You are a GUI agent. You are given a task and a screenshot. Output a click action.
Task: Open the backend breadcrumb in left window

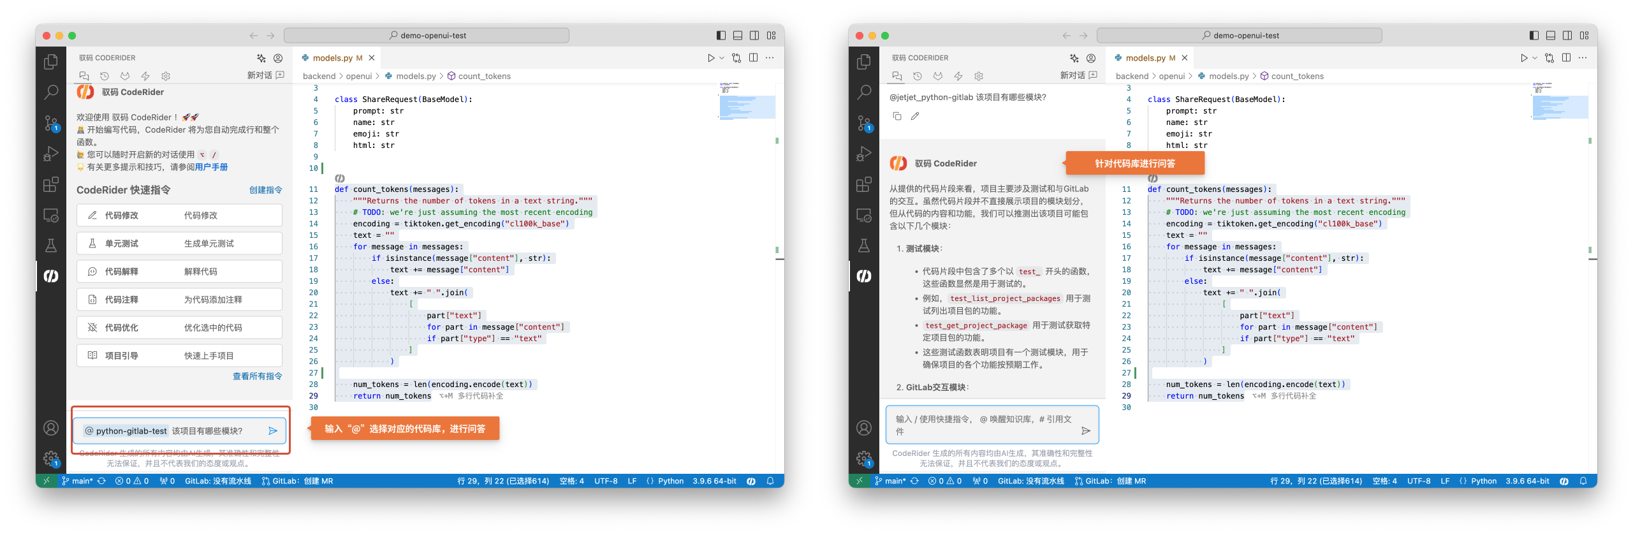coord(319,77)
